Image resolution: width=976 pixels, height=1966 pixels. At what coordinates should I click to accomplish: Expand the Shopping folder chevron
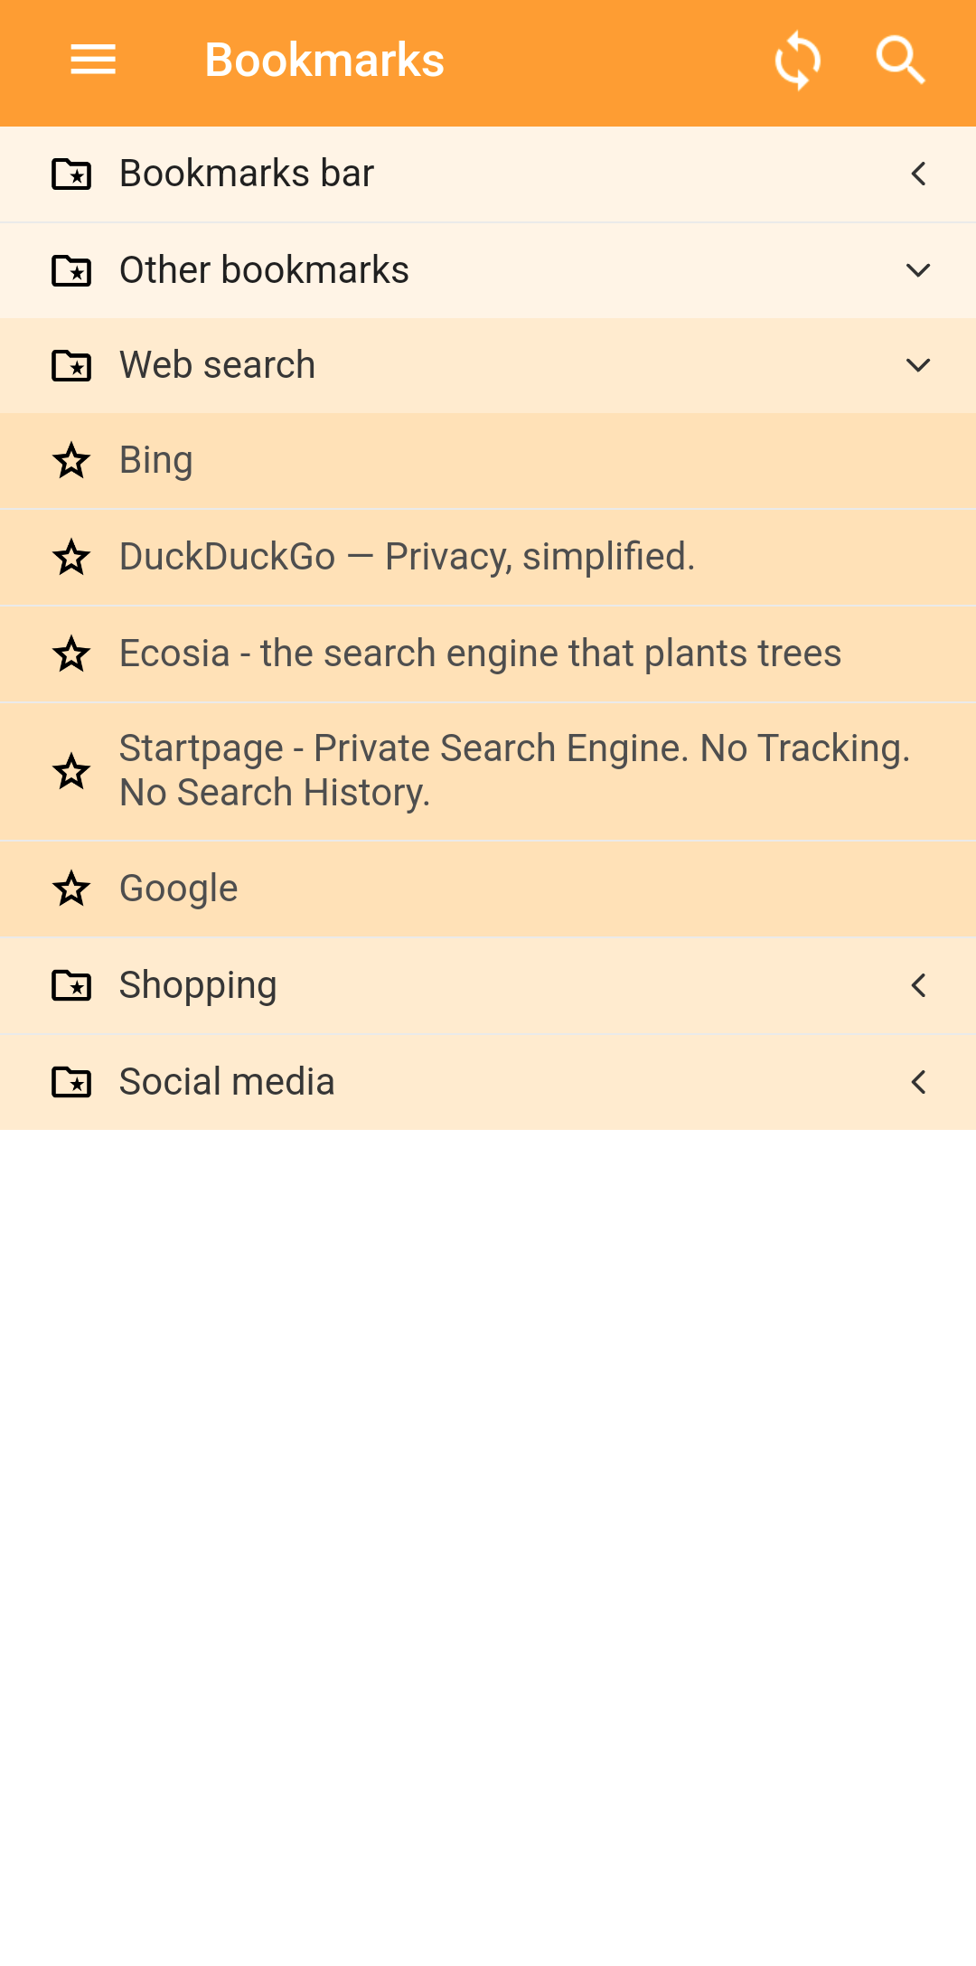pyautogui.click(x=918, y=985)
